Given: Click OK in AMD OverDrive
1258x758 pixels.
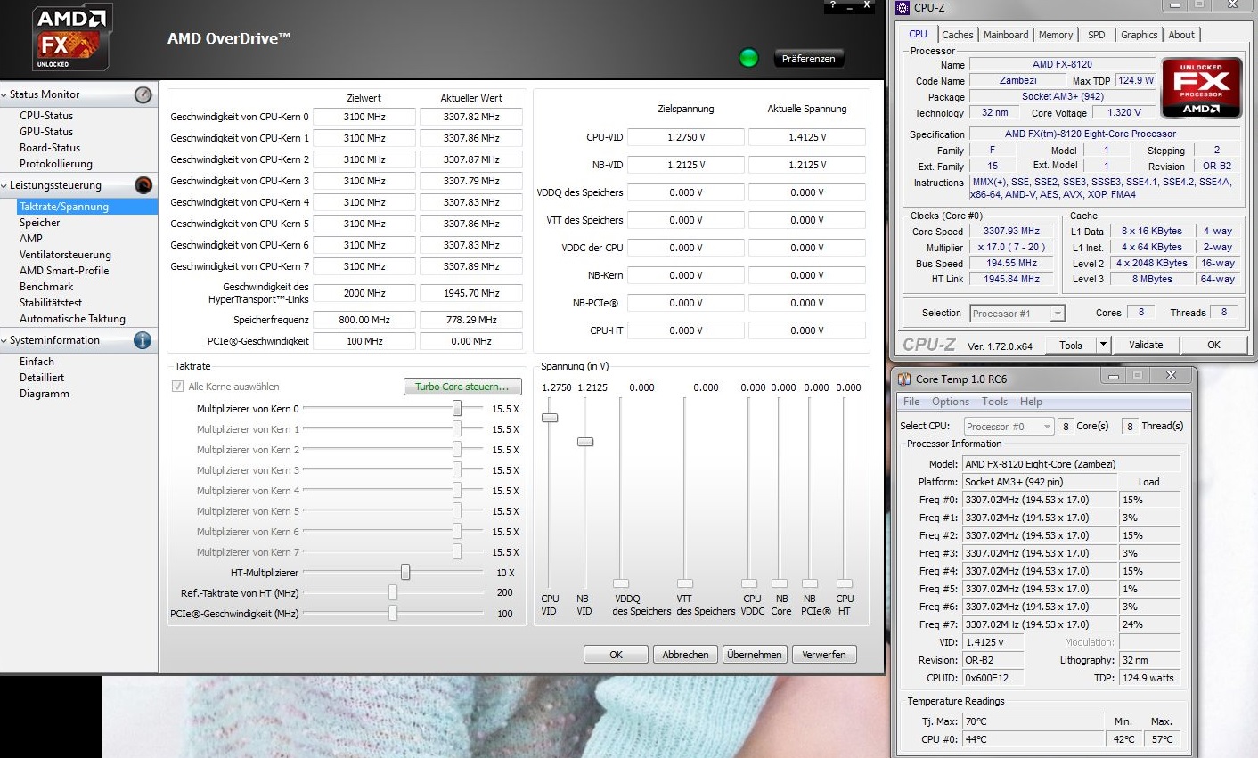Looking at the screenshot, I should click(616, 655).
